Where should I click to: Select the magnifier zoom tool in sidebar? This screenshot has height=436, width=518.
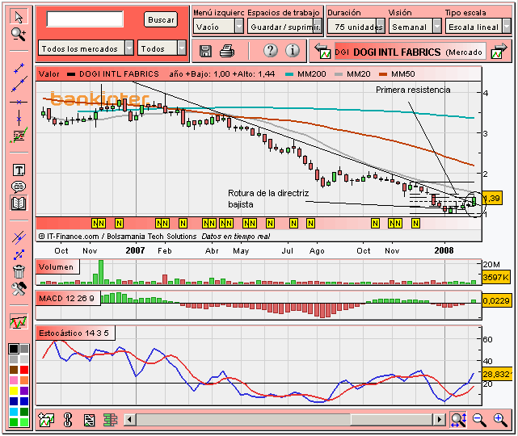(x=19, y=35)
